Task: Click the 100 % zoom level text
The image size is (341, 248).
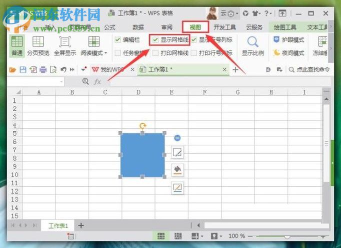Action: pos(236,236)
